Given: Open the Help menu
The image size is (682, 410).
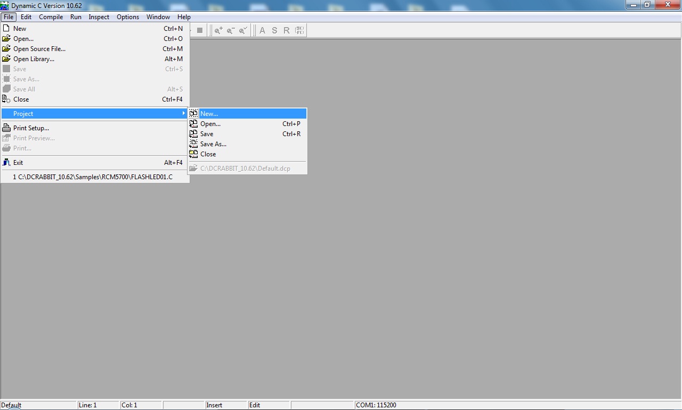Looking at the screenshot, I should [x=184, y=17].
